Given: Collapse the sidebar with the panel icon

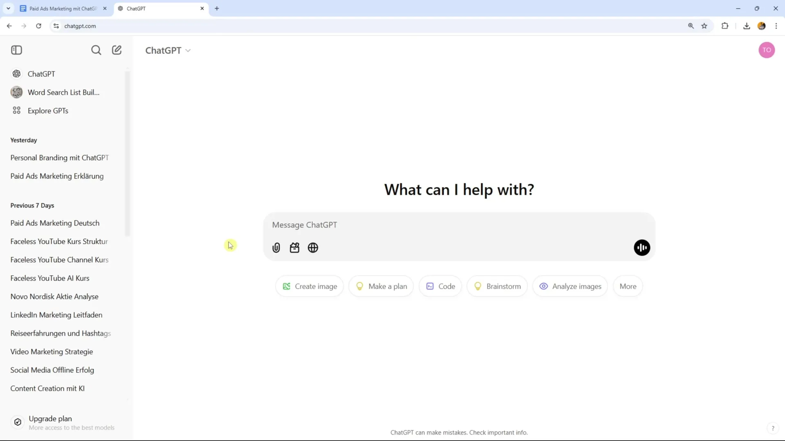Looking at the screenshot, I should [x=16, y=50].
